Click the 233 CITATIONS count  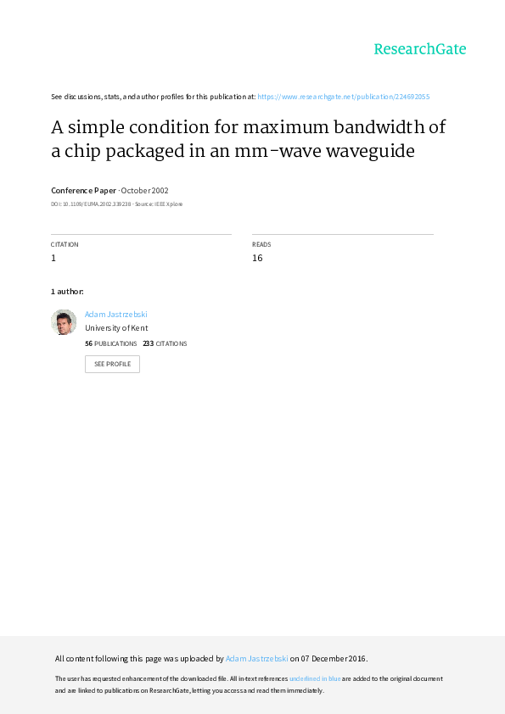coord(165,343)
